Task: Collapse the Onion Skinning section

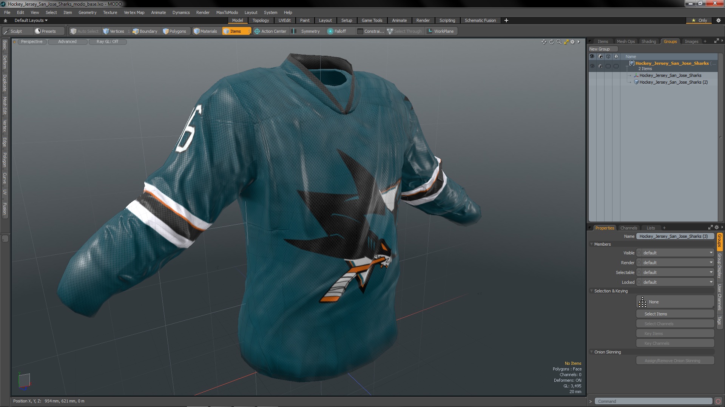Action: pos(592,352)
